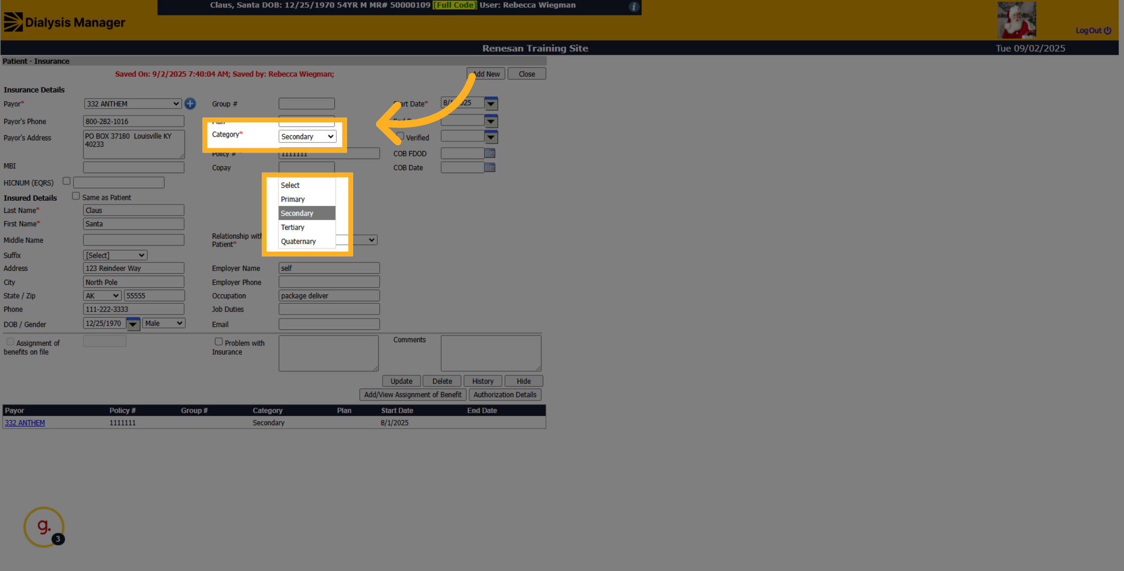The height and width of the screenshot is (571, 1124).
Task: Choose Tertiary from category list
Action: tap(307, 227)
